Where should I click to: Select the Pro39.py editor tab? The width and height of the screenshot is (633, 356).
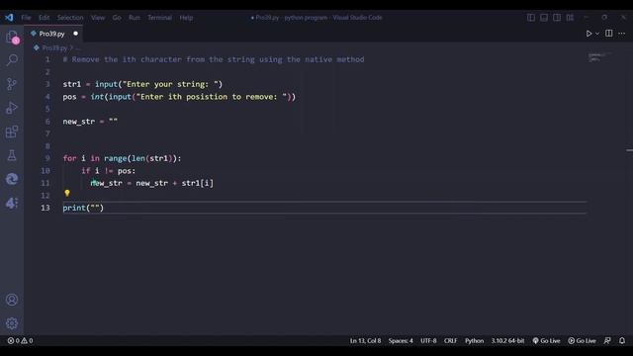click(53, 34)
